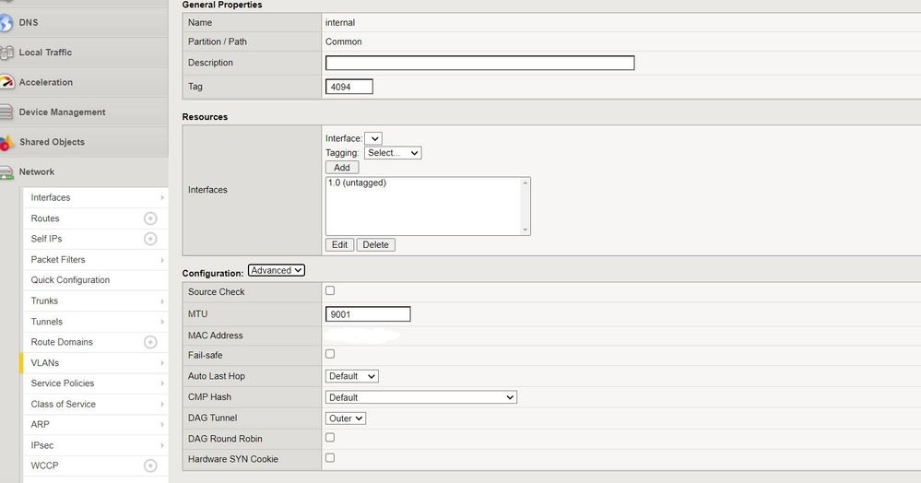Open the DAG Tunnel dropdown

[346, 418]
